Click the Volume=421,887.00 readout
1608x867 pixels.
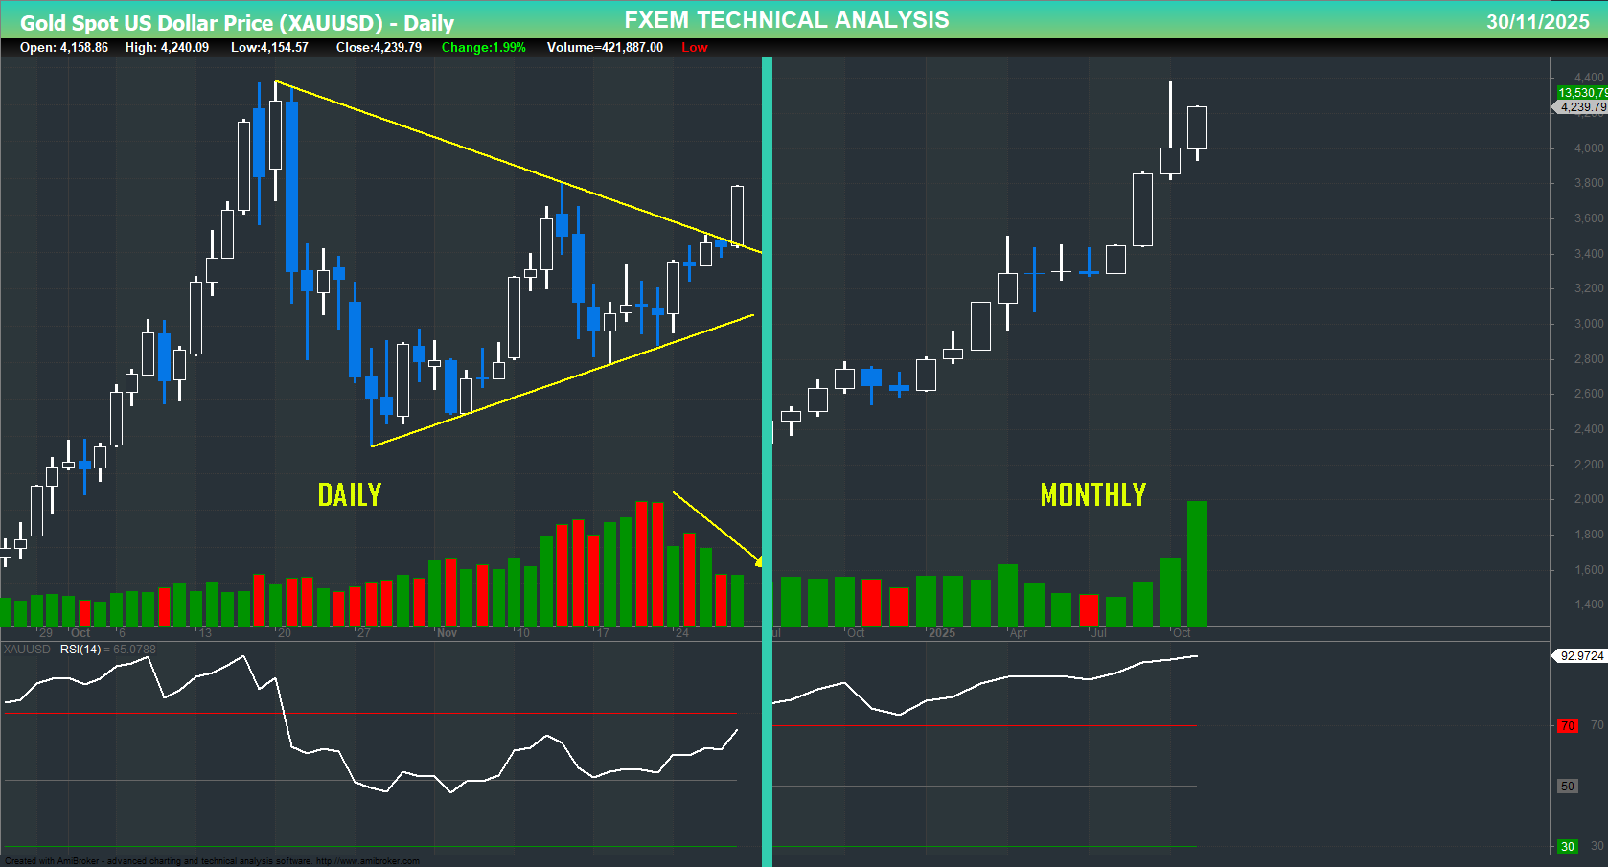click(x=604, y=47)
